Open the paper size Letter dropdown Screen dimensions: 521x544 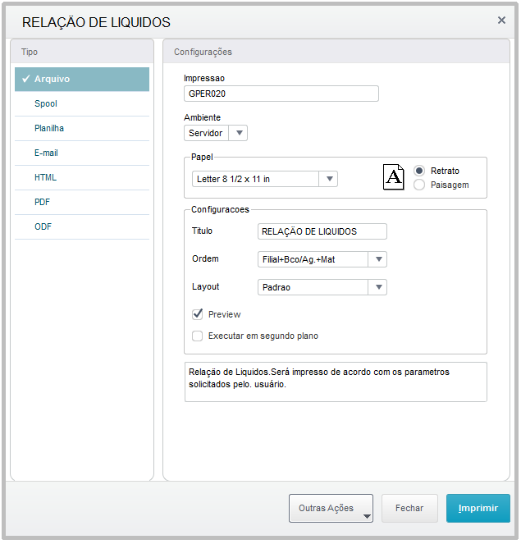[x=265, y=179]
